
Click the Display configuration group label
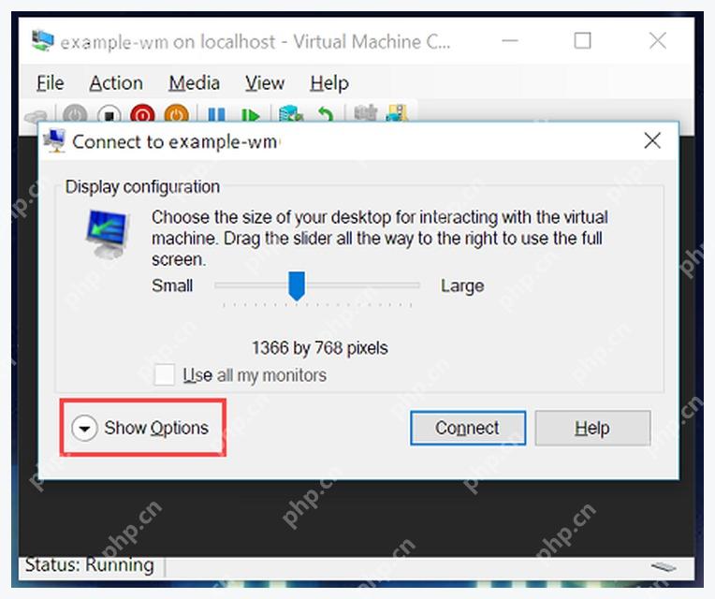(x=142, y=187)
